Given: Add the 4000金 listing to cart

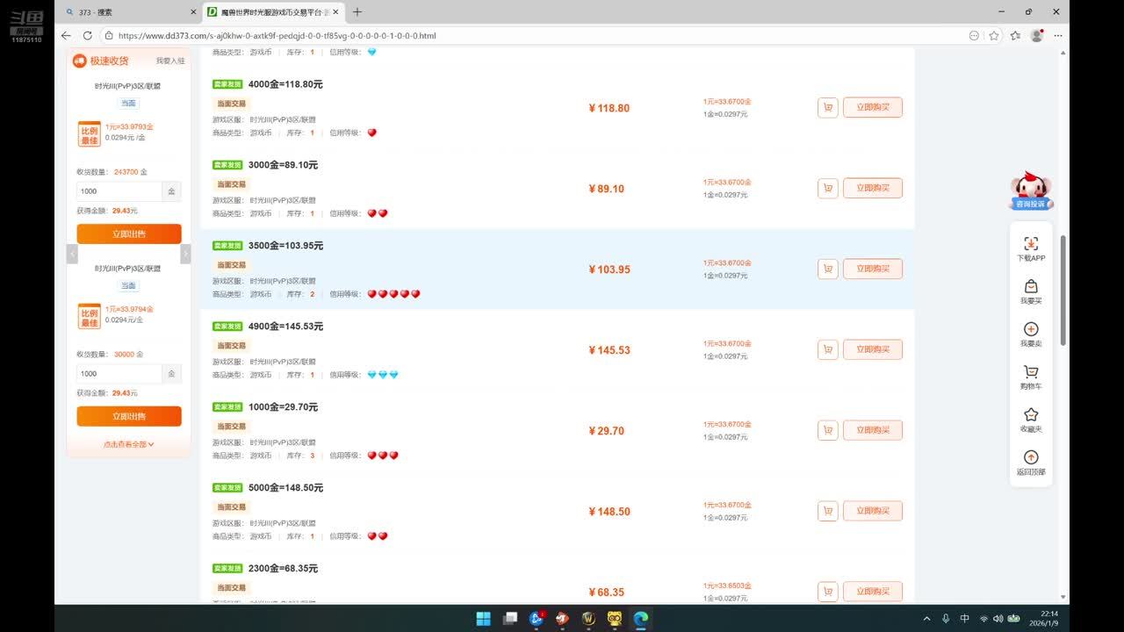Looking at the screenshot, I should pyautogui.click(x=827, y=108).
